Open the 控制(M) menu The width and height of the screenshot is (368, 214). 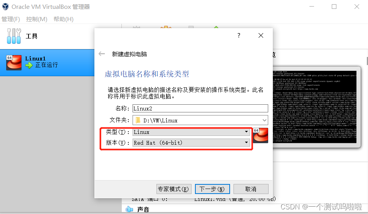click(x=37, y=19)
